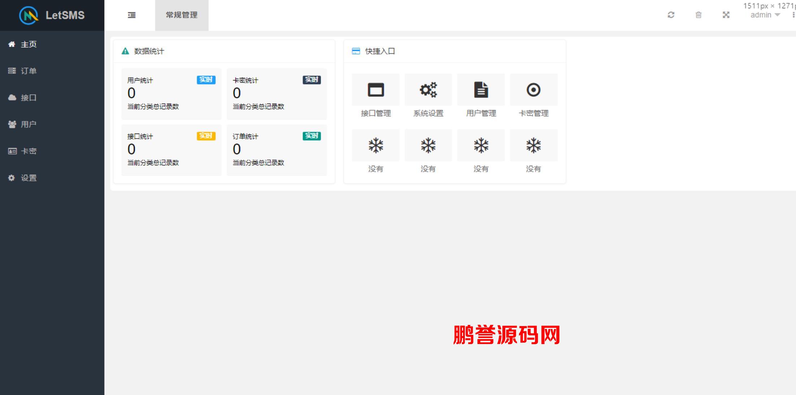
Task: Select the 接口统计 title text
Action: point(140,136)
